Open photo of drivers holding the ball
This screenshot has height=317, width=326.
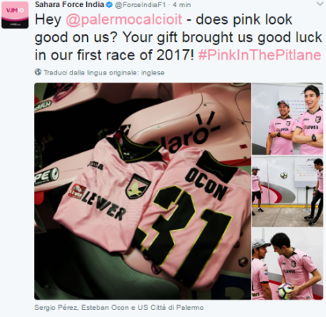[x=287, y=264]
